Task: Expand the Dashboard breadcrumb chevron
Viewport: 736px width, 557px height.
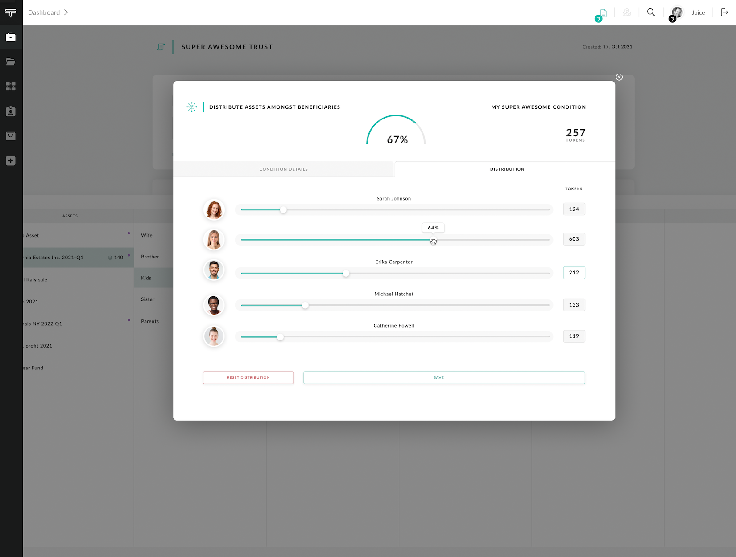Action: 66,12
